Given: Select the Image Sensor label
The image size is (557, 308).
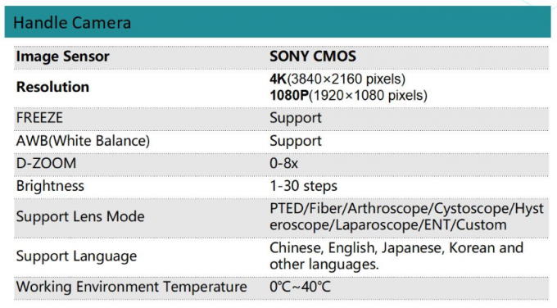Looking at the screenshot, I should click(63, 57).
